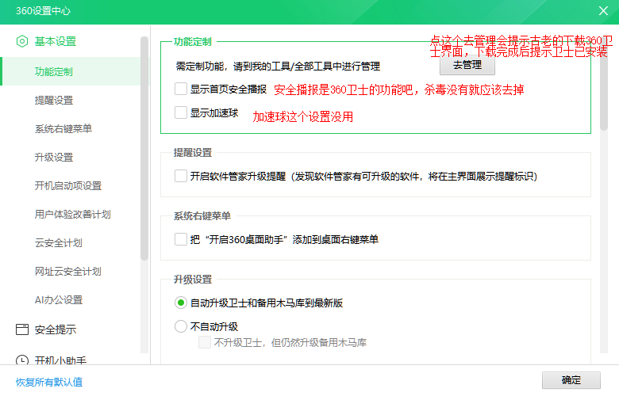Screen dimensions: 619x396
Task: Click the 需定制功能 instruction text
Action: click(x=278, y=67)
